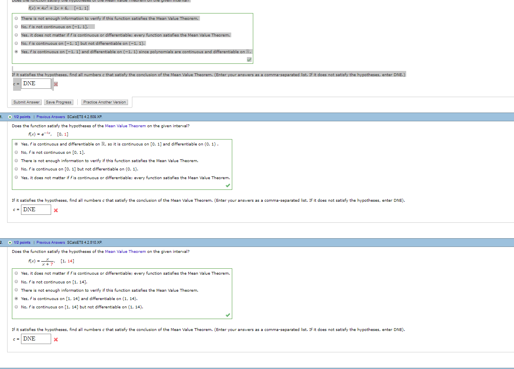Select 'not enough information' option for 4x² function
Viewport: 514px width, 369px height.
coord(16,18)
